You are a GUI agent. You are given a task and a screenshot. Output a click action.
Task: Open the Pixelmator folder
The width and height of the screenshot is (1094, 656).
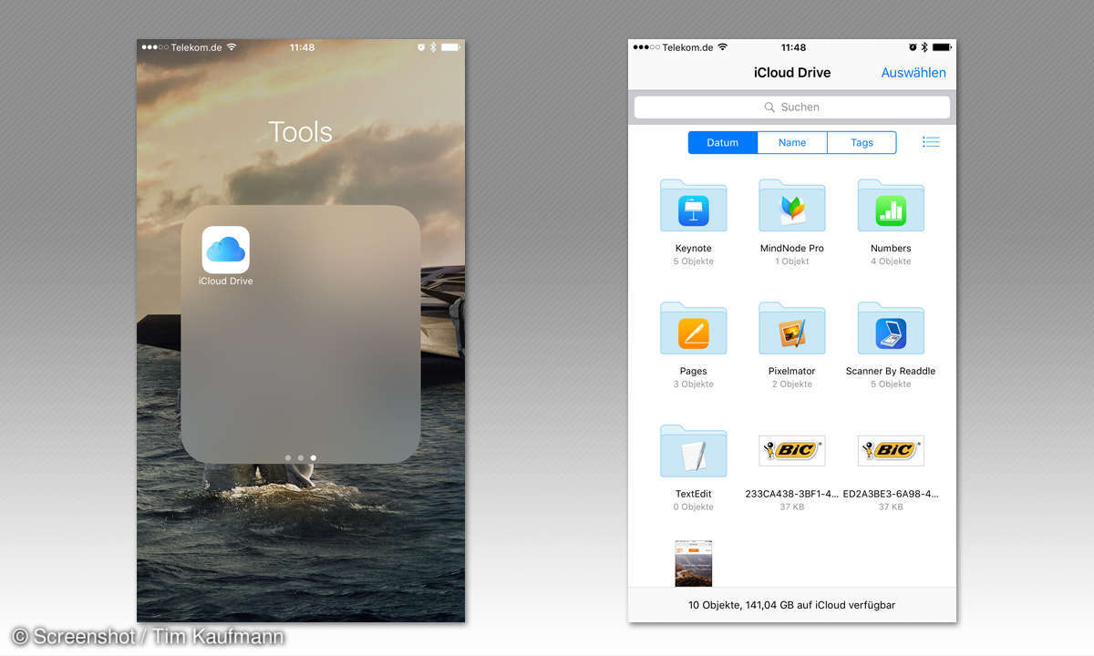click(x=792, y=329)
